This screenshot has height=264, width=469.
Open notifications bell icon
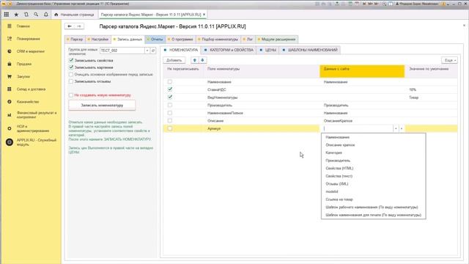pos(45,15)
